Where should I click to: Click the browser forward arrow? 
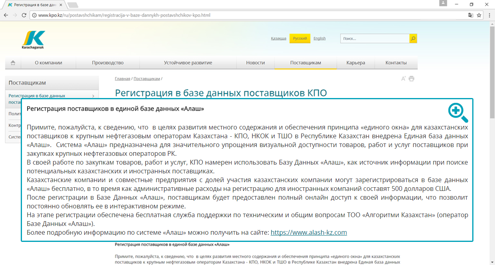coord(15,15)
